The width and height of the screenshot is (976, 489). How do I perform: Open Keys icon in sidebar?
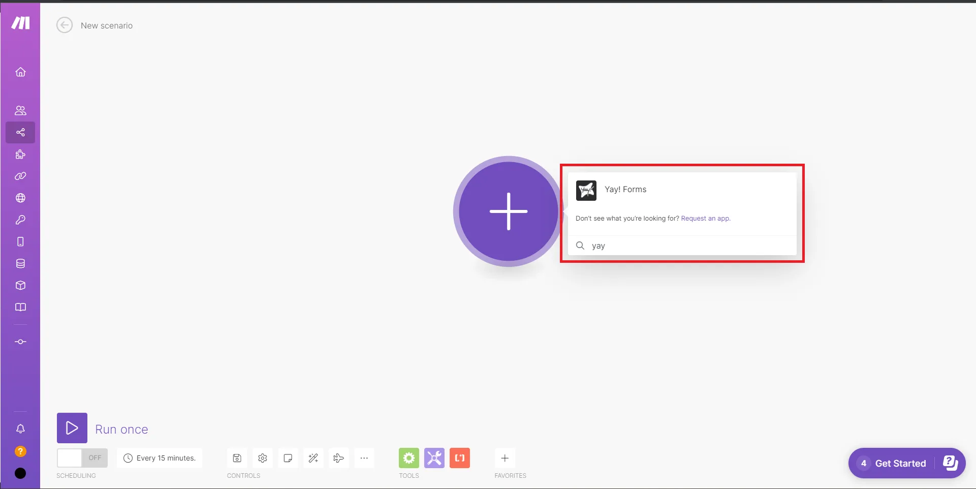click(x=20, y=220)
